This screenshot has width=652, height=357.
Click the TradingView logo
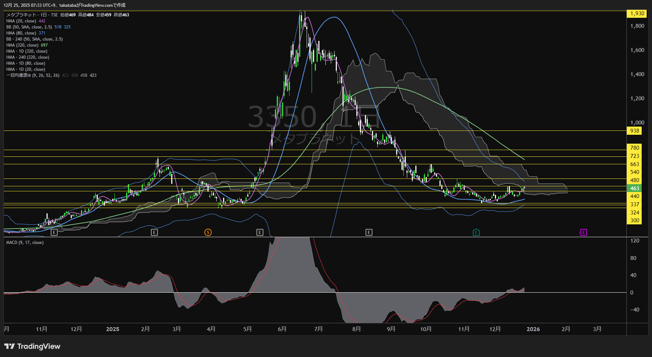pos(32,346)
